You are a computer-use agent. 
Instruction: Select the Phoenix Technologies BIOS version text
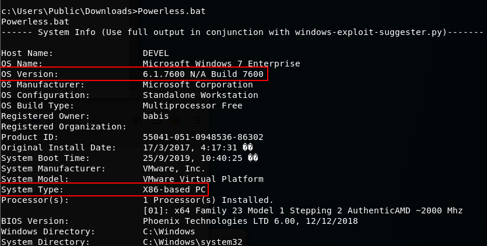point(250,221)
